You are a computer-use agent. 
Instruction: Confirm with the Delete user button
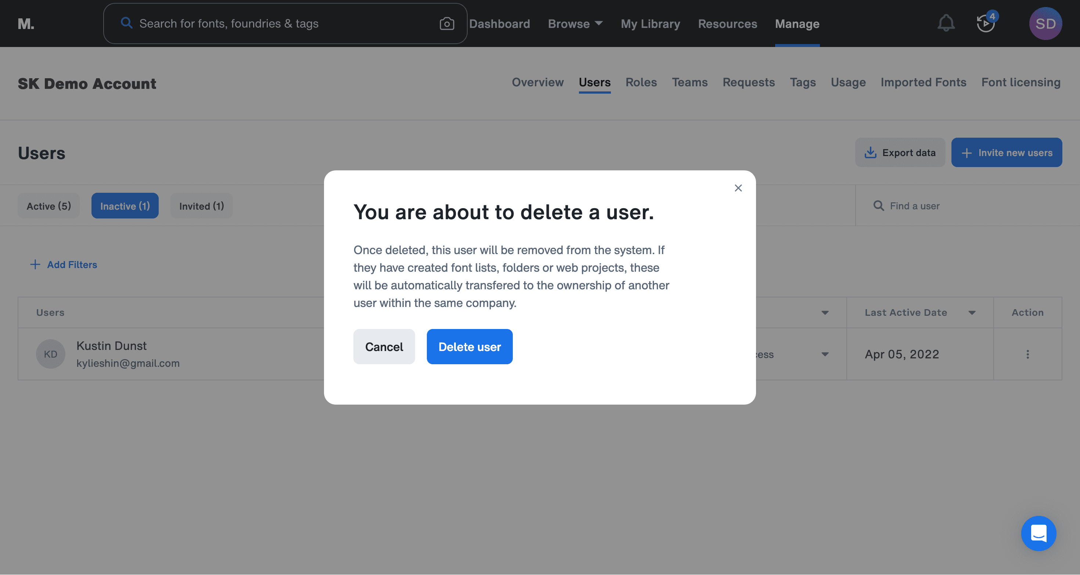click(x=469, y=347)
